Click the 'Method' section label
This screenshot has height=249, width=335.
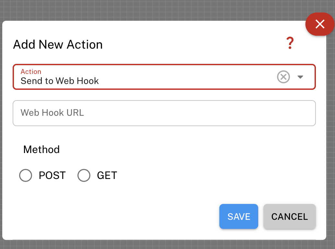click(41, 149)
